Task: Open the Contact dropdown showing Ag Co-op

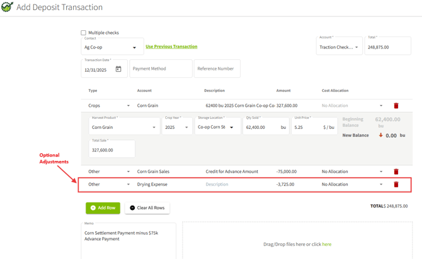Action: coord(134,48)
